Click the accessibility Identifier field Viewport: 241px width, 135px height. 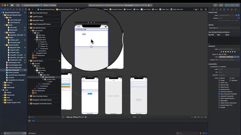tap(229, 75)
